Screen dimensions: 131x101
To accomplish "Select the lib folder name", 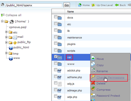I will coord(68,31).
